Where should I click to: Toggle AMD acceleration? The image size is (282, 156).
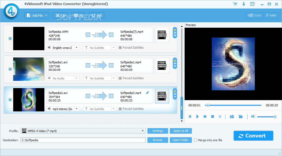(271, 15)
